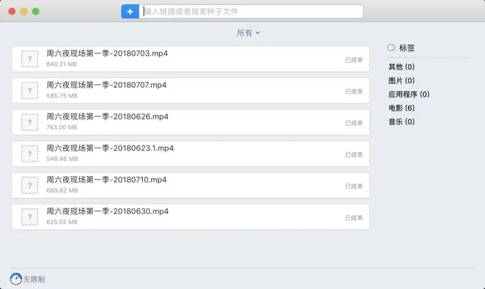This screenshot has width=485, height=289.
Task: Click 已结束 status of 20180703.mp4
Action: (x=354, y=60)
